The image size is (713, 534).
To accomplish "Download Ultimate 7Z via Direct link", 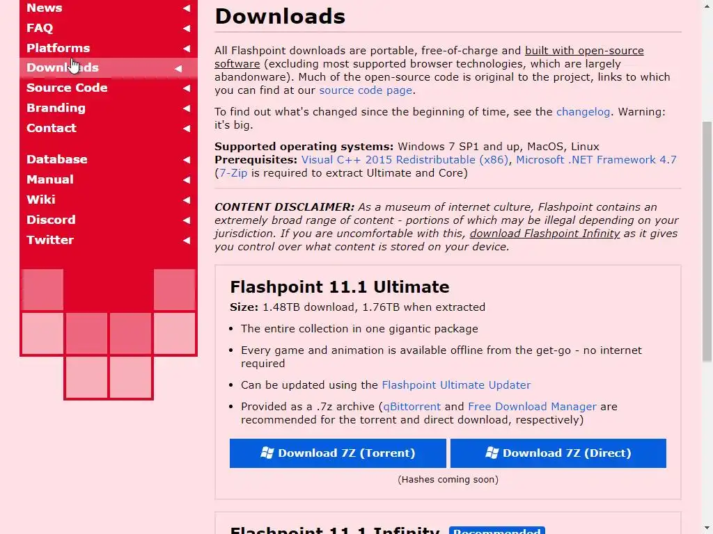I will point(558,453).
